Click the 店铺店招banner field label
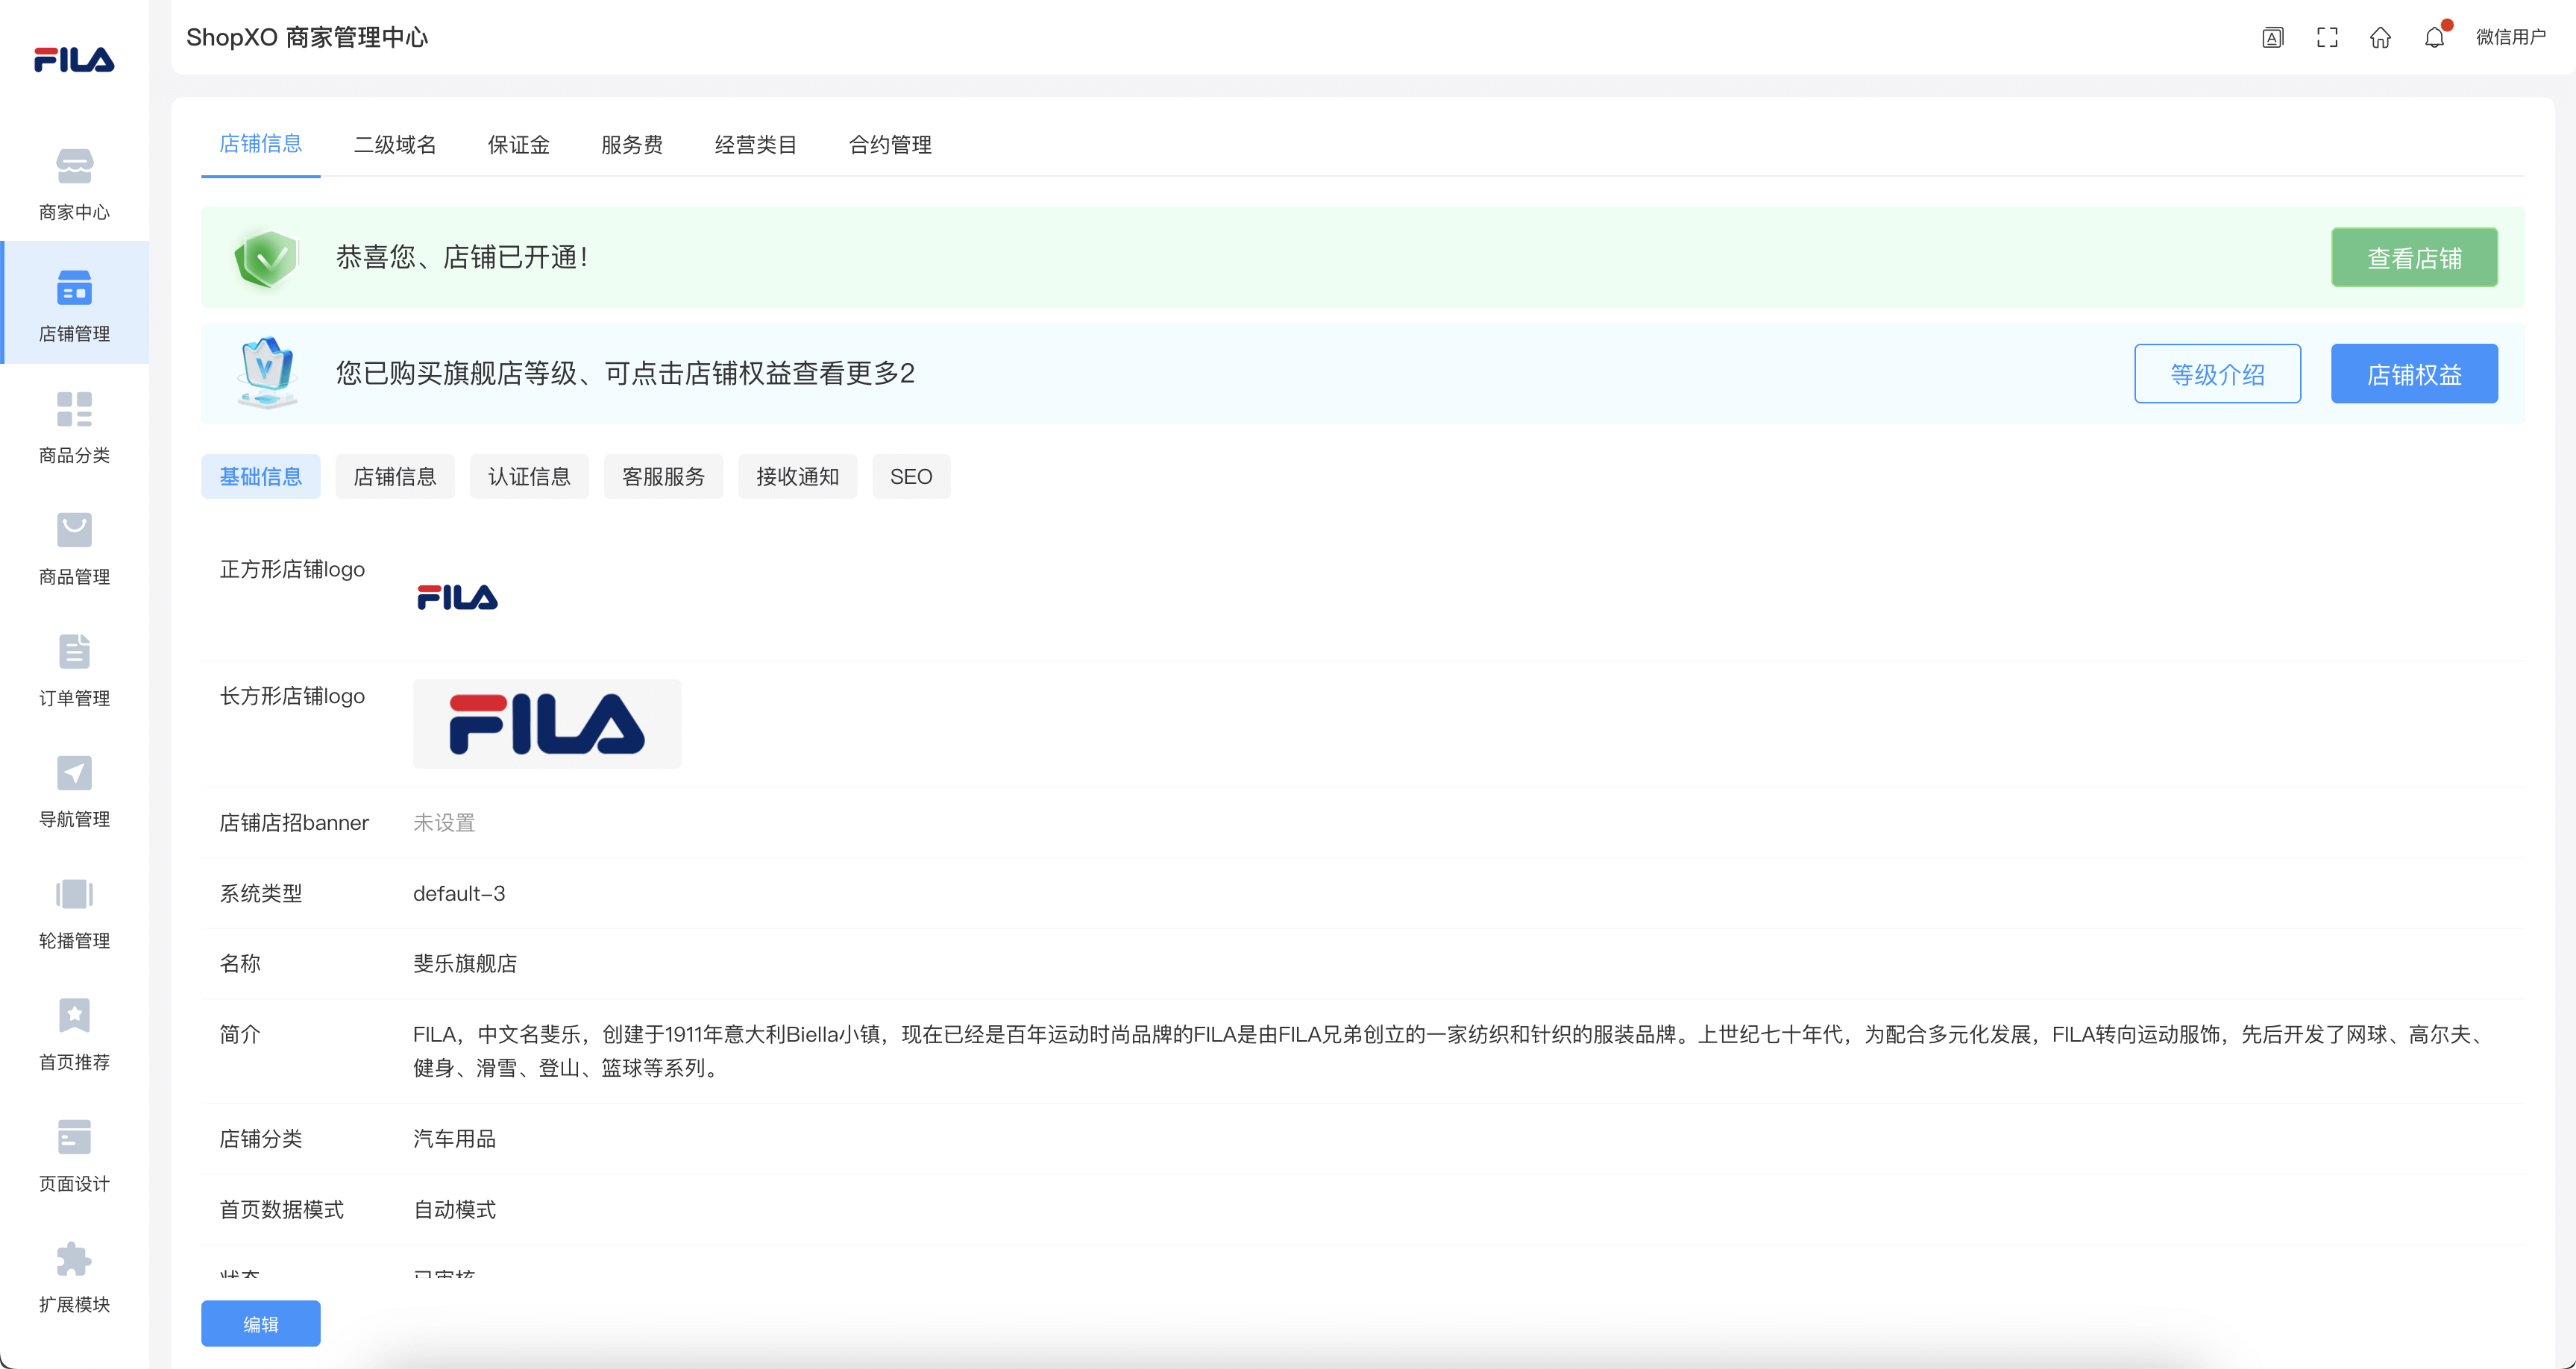 (294, 822)
